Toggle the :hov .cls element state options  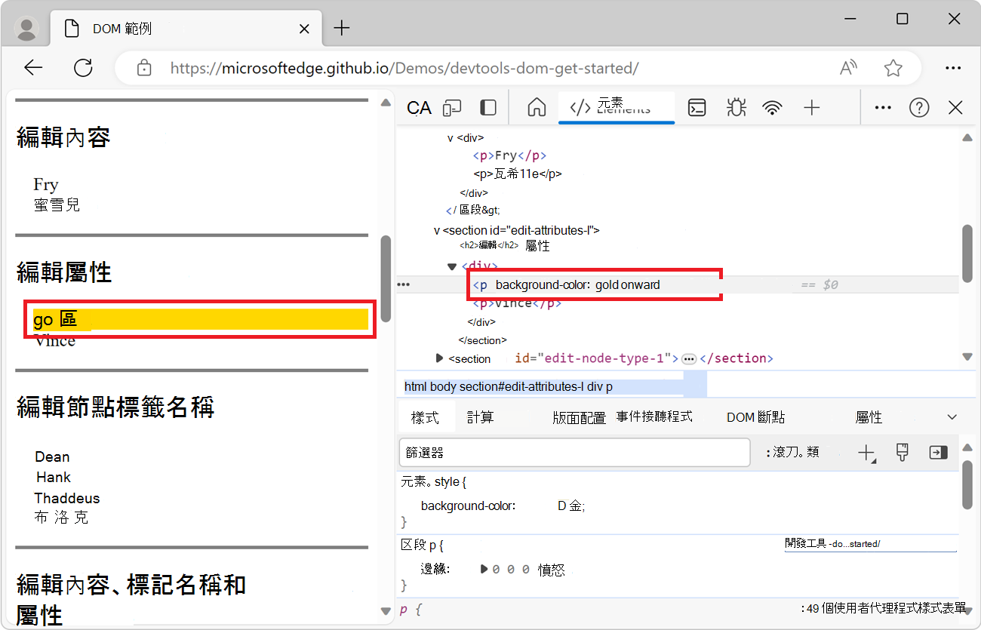pyautogui.click(x=792, y=453)
